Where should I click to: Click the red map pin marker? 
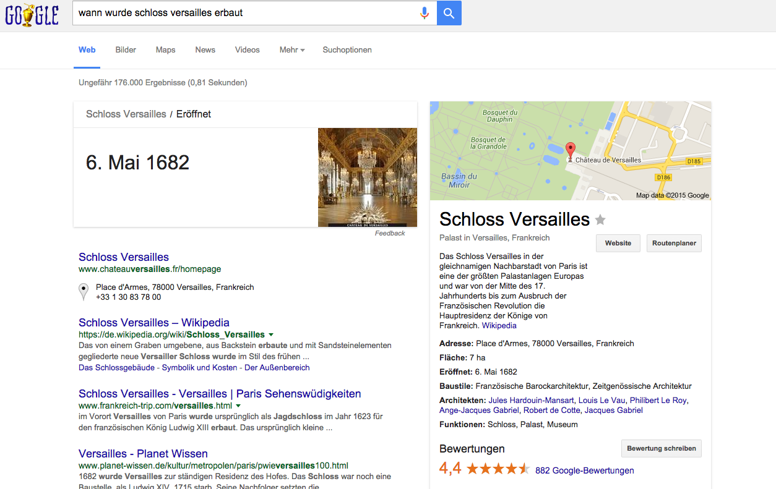pos(571,151)
